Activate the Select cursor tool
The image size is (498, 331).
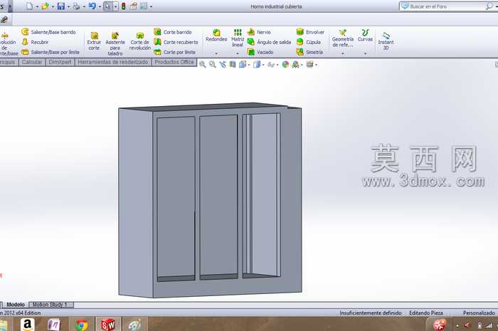(x=107, y=6)
